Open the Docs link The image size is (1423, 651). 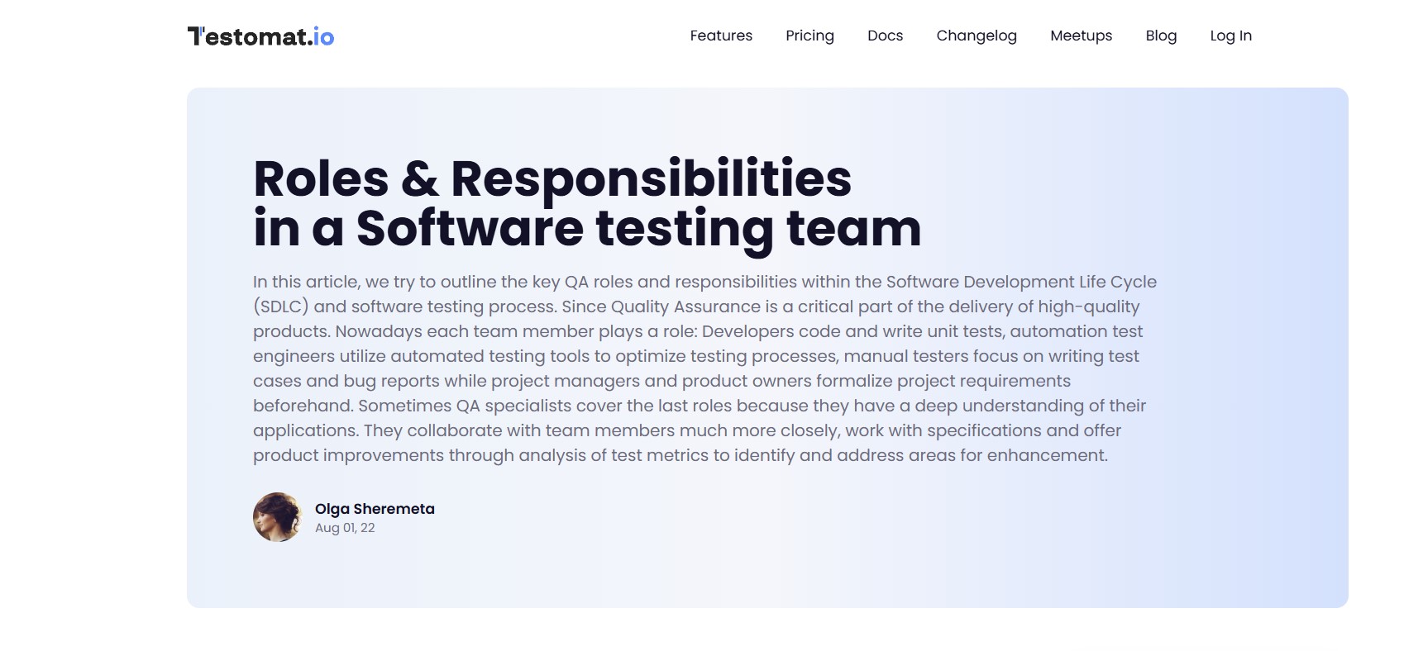coord(885,36)
